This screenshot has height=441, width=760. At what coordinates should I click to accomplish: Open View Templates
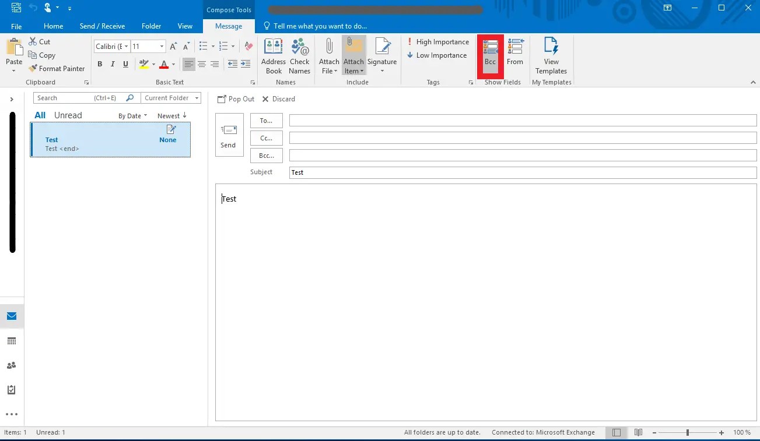point(551,55)
